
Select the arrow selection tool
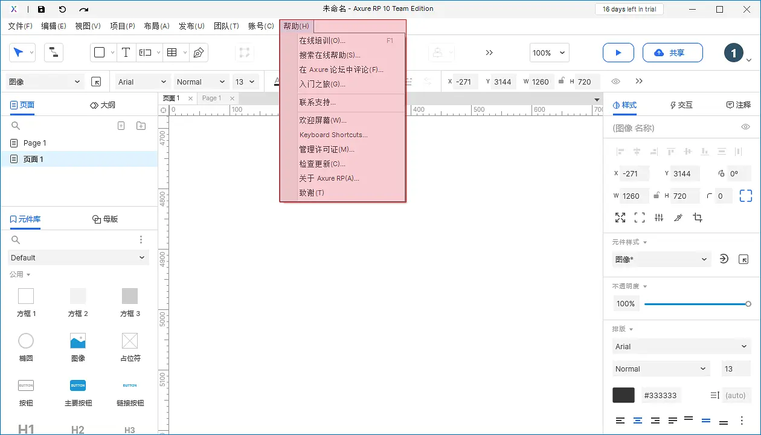click(x=18, y=53)
